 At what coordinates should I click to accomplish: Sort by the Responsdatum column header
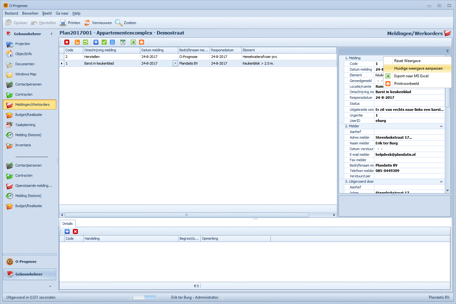[225, 50]
